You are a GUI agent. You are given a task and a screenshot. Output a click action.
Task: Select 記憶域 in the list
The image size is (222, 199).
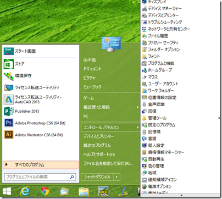click(154, 132)
